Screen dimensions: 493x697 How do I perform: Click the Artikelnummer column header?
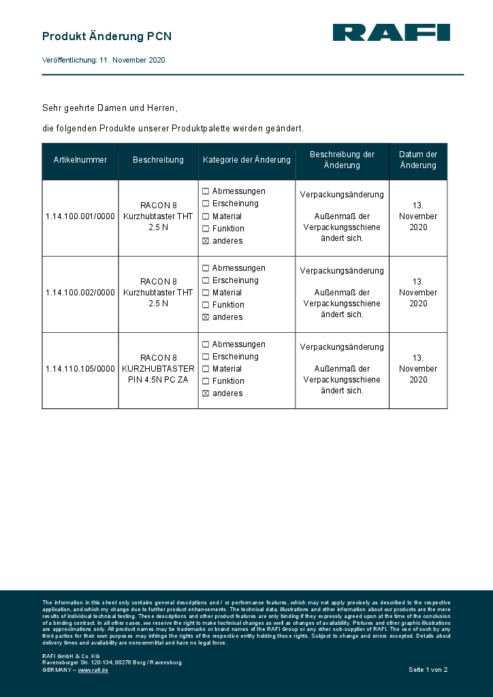[x=80, y=161]
